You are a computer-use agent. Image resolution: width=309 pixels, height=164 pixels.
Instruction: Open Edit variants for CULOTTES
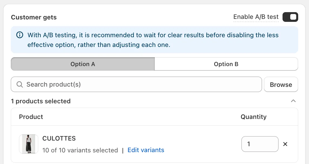click(x=146, y=150)
